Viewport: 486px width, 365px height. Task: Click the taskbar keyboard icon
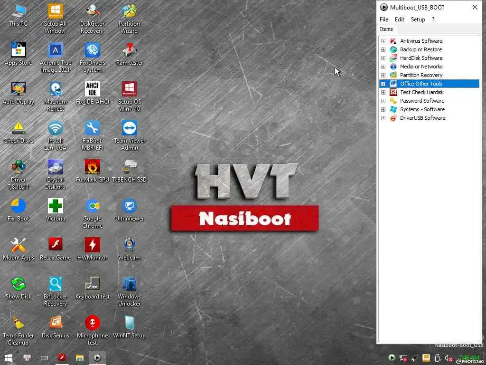[45, 358]
